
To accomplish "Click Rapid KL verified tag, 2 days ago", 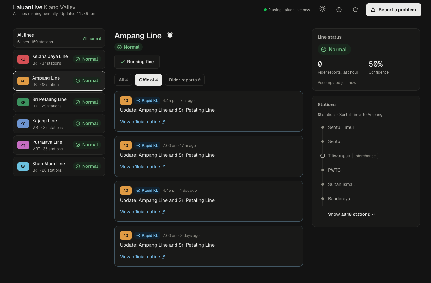I will [147, 235].
